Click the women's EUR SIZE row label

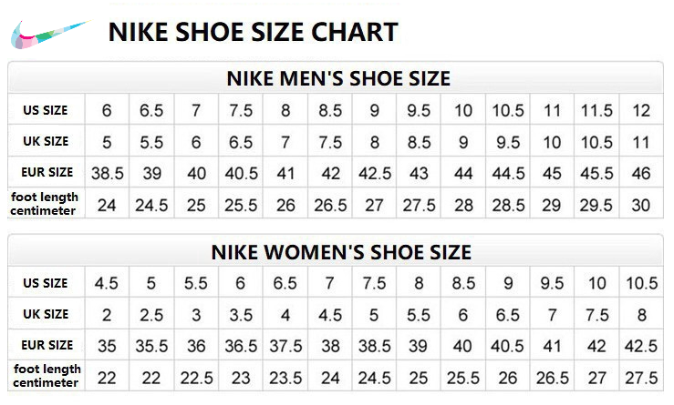point(47,345)
